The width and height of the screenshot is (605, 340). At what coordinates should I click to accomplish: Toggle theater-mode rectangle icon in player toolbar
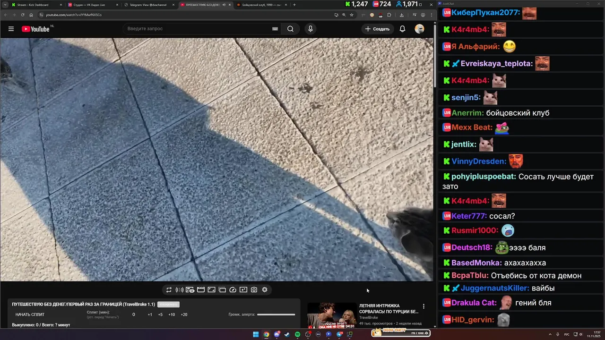pos(211,289)
